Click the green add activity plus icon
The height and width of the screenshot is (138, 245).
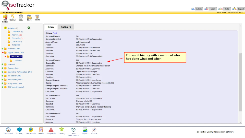click(x=29, y=28)
